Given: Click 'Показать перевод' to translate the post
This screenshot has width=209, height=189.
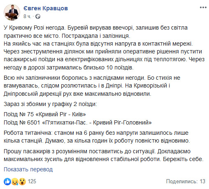Looking at the screenshot, I should click(x=28, y=169).
